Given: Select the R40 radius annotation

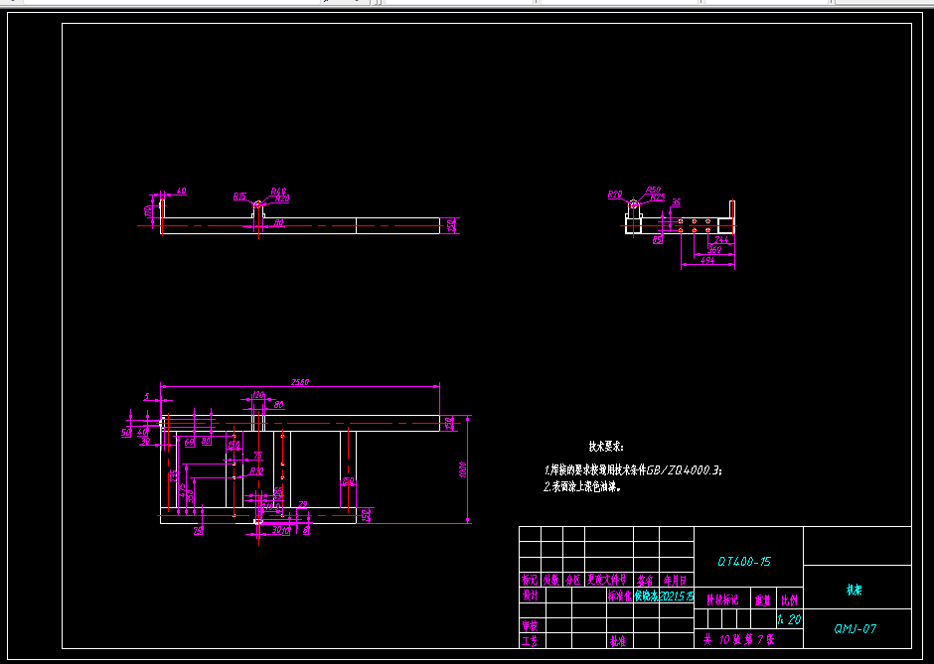Looking at the screenshot, I should click(278, 191).
